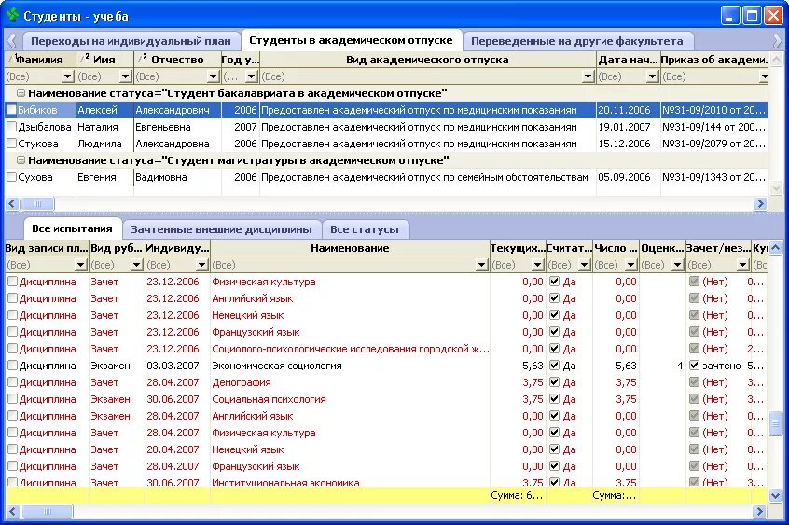The height and width of the screenshot is (525, 789).
Task: Open Наименование filter dropdown in lower grid
Action: pos(482,265)
